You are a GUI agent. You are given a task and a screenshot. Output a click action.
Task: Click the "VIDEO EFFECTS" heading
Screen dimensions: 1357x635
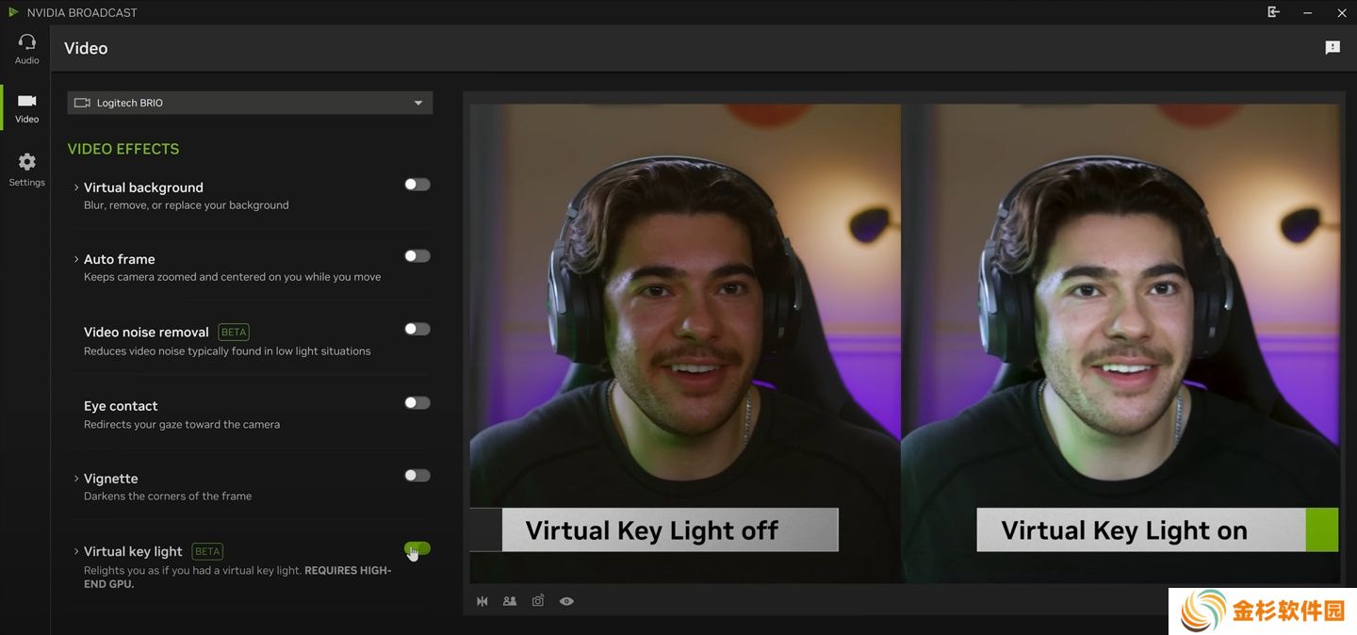tap(123, 149)
